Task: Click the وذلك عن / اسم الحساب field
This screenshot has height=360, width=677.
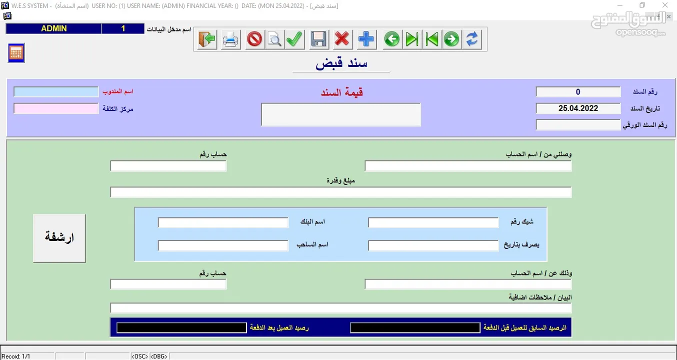Action: (x=468, y=284)
